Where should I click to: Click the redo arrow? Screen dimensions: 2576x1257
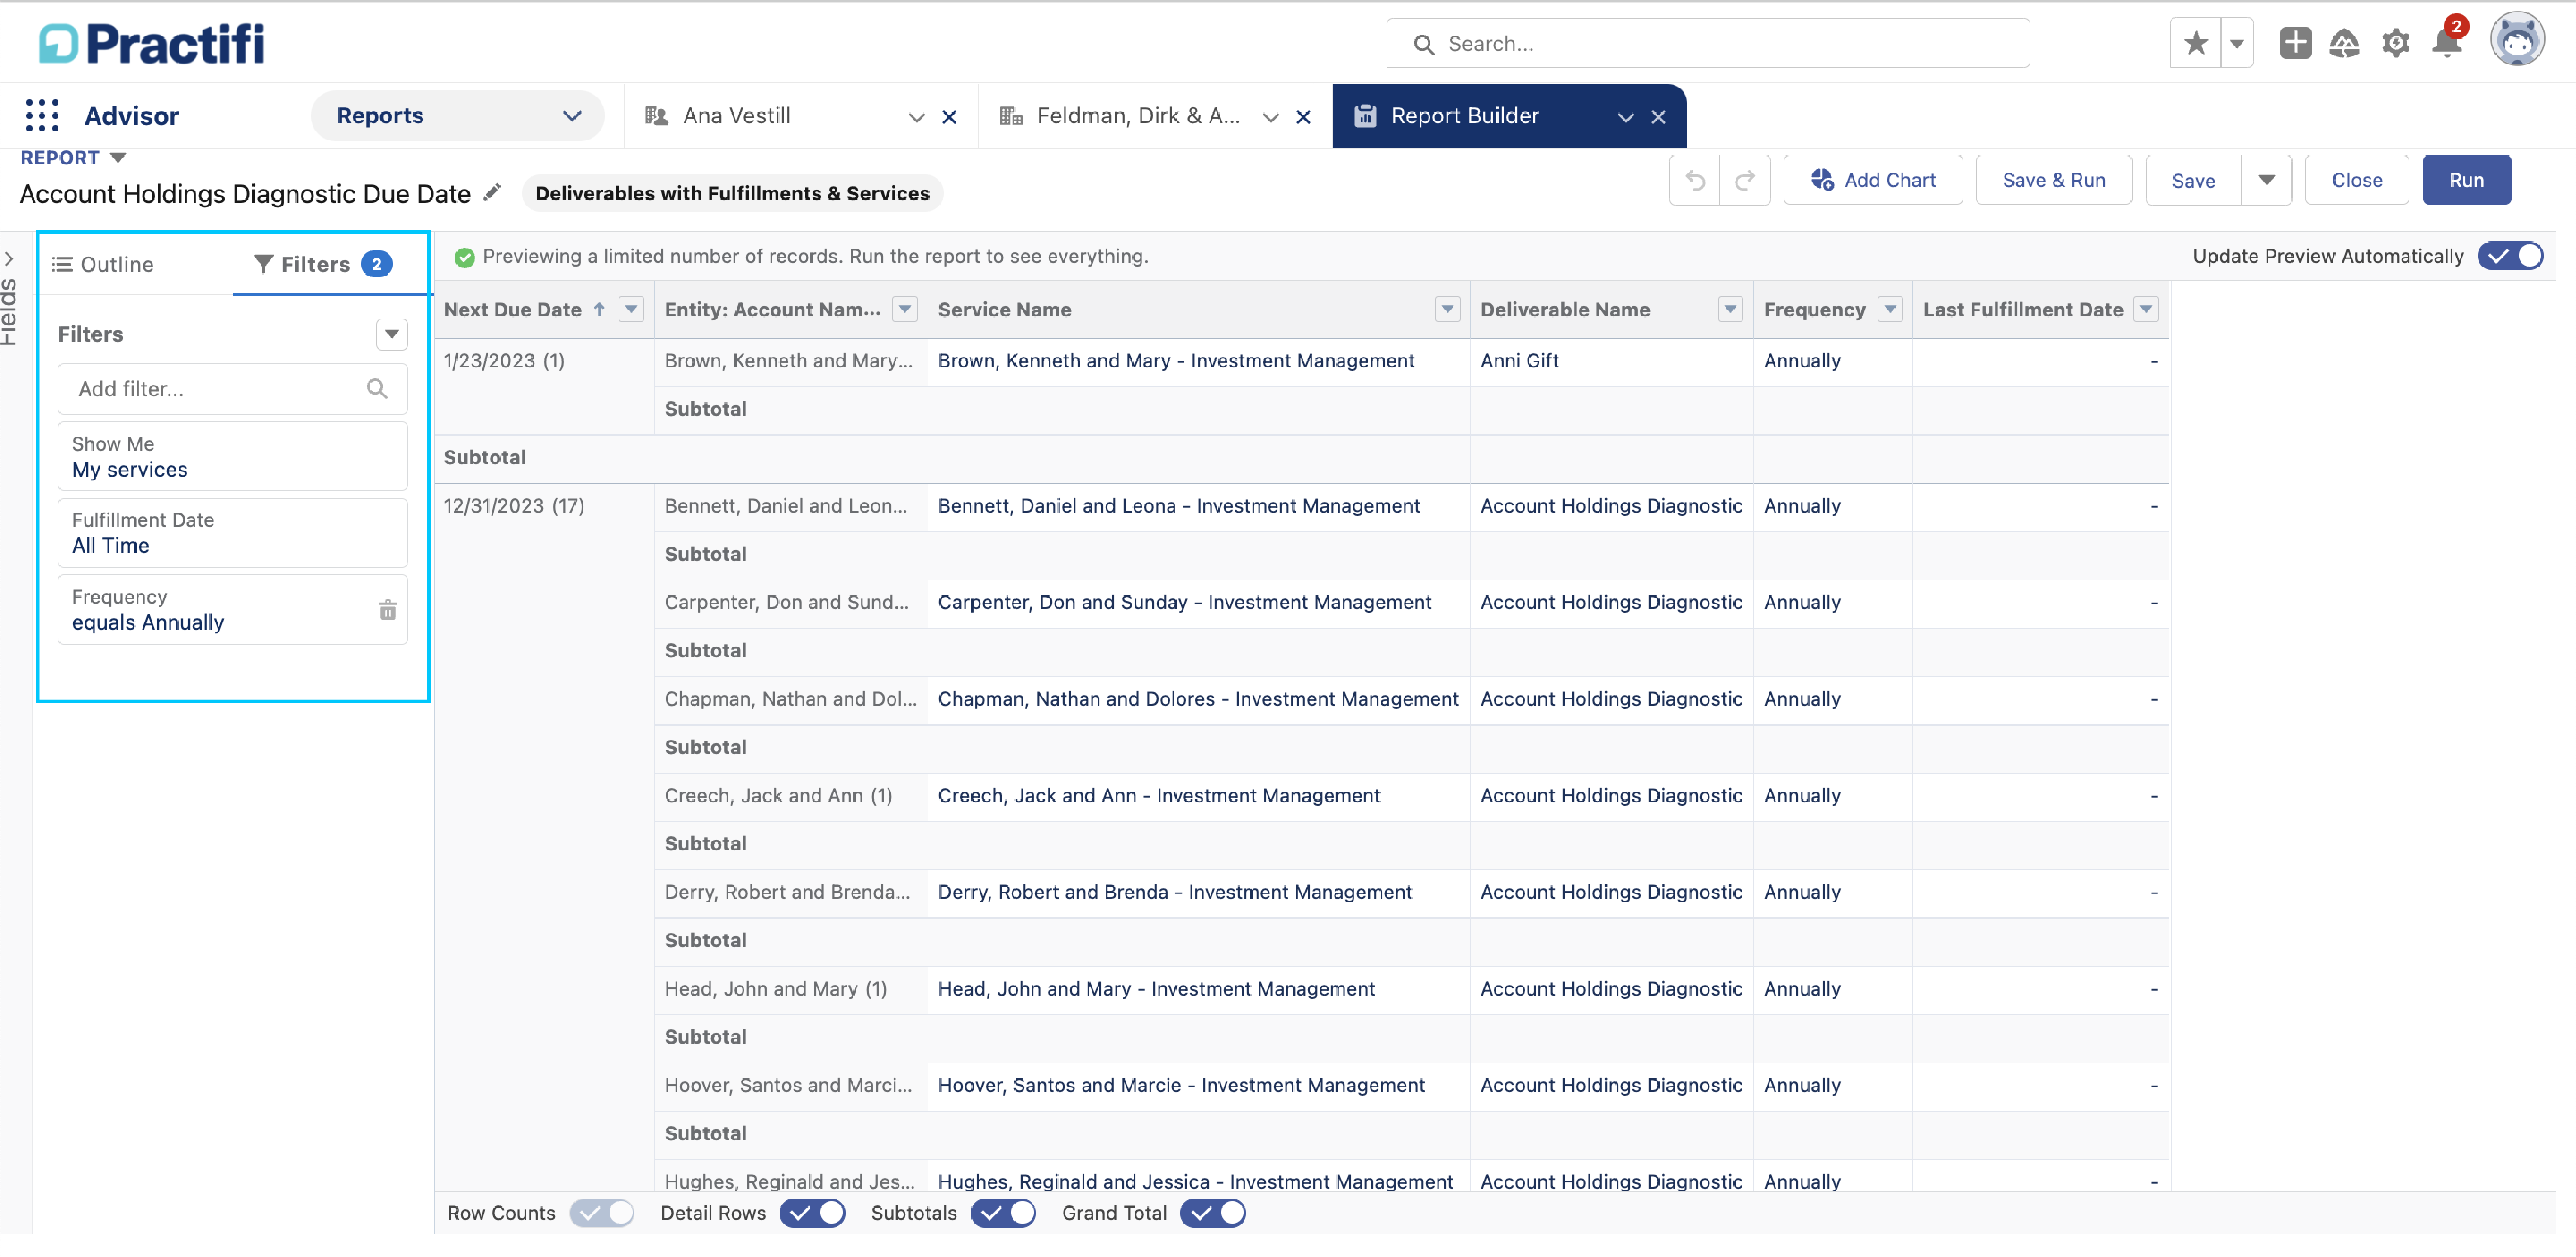click(x=1745, y=180)
